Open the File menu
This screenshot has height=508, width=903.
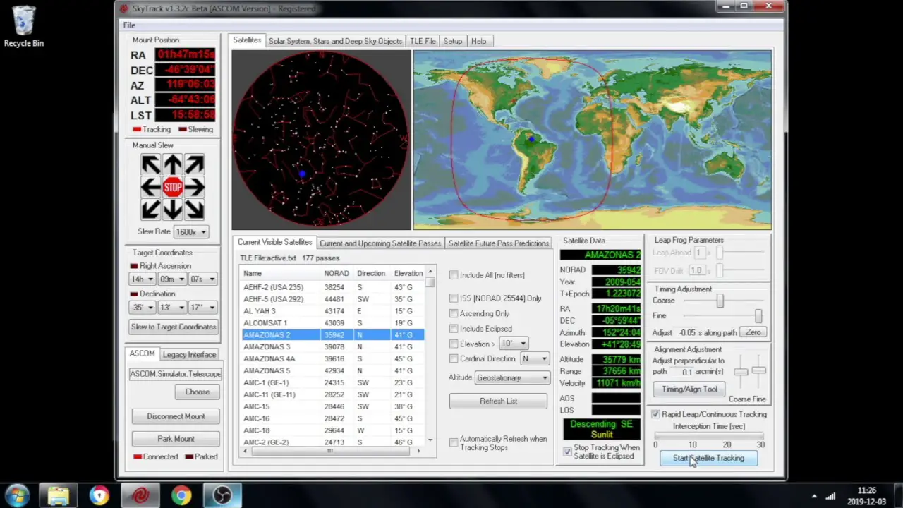128,25
